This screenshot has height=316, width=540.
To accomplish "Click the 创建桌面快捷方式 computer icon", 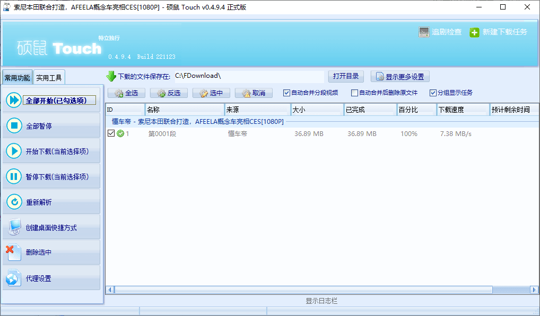I will click(14, 227).
